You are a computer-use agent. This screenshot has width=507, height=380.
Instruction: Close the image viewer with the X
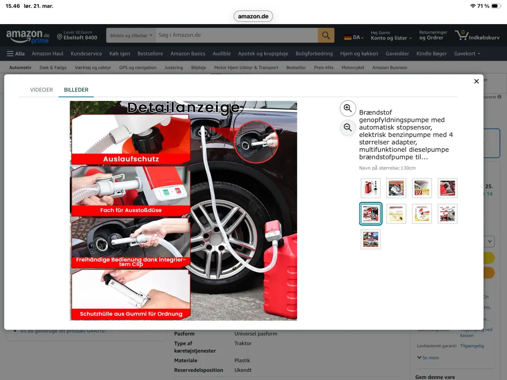(x=477, y=81)
